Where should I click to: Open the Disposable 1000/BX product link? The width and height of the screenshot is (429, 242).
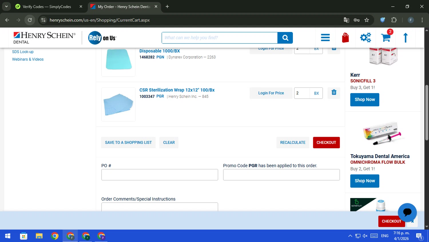(160, 51)
